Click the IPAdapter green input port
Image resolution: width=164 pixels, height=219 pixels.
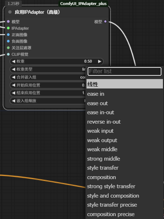pyautogui.click(x=8, y=28)
